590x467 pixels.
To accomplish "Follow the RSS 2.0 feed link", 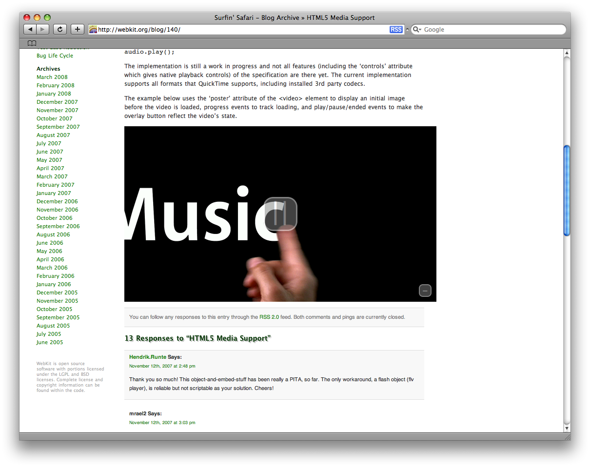I will [x=269, y=317].
